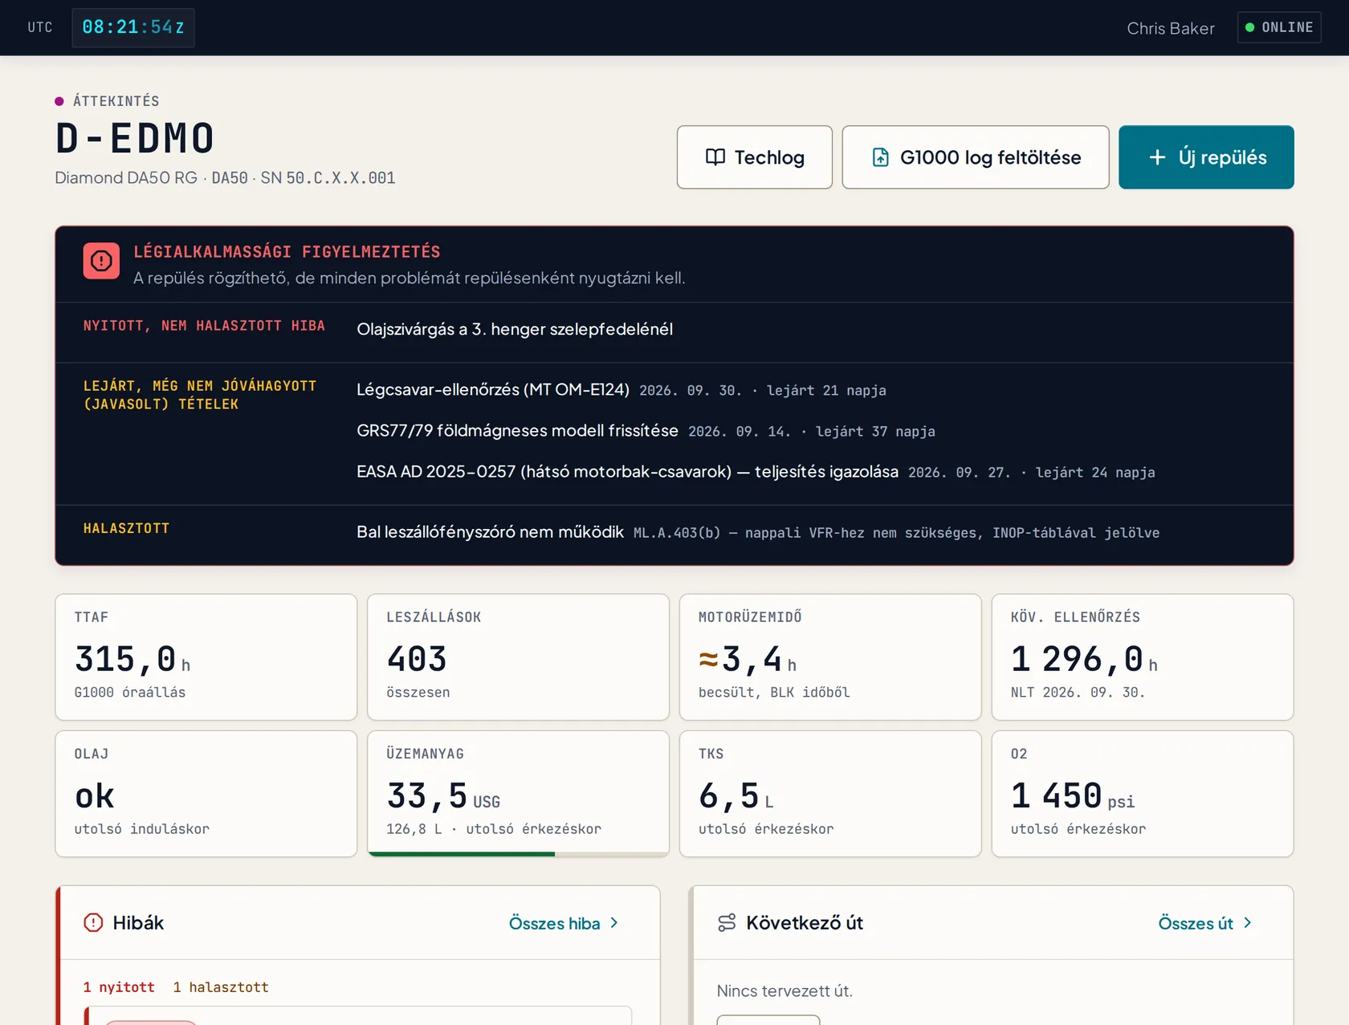
Task: Open the Összes út link
Action: 1205,923
